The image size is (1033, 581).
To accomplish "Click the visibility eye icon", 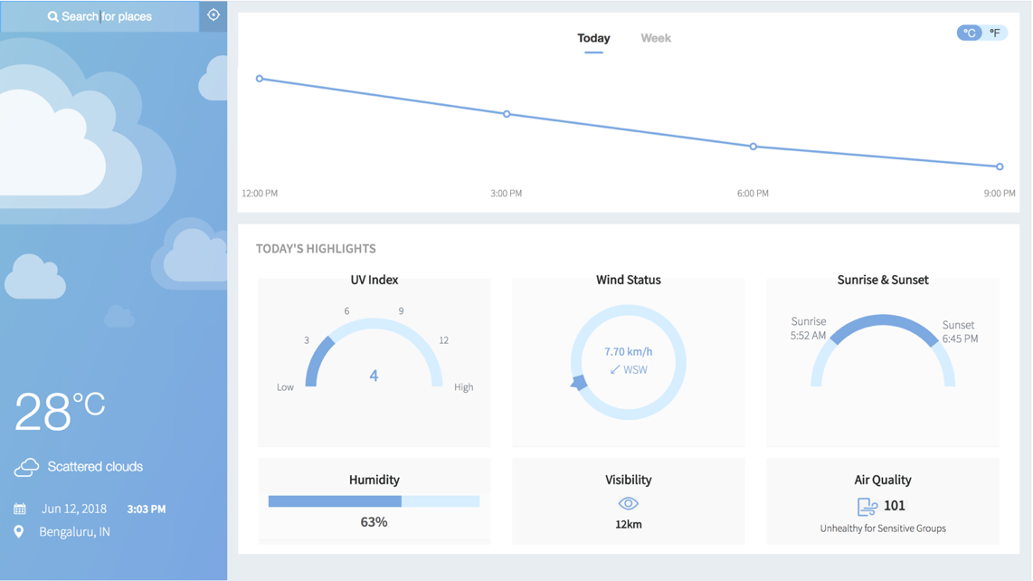I will tap(629, 504).
